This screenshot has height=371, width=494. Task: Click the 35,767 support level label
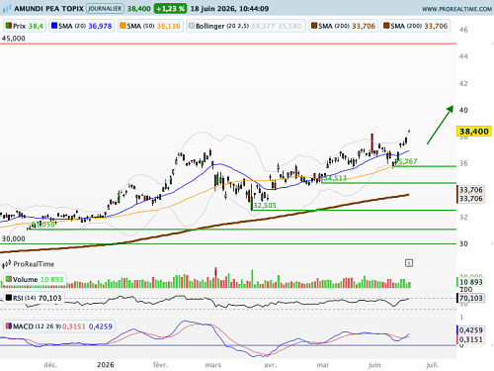point(406,161)
